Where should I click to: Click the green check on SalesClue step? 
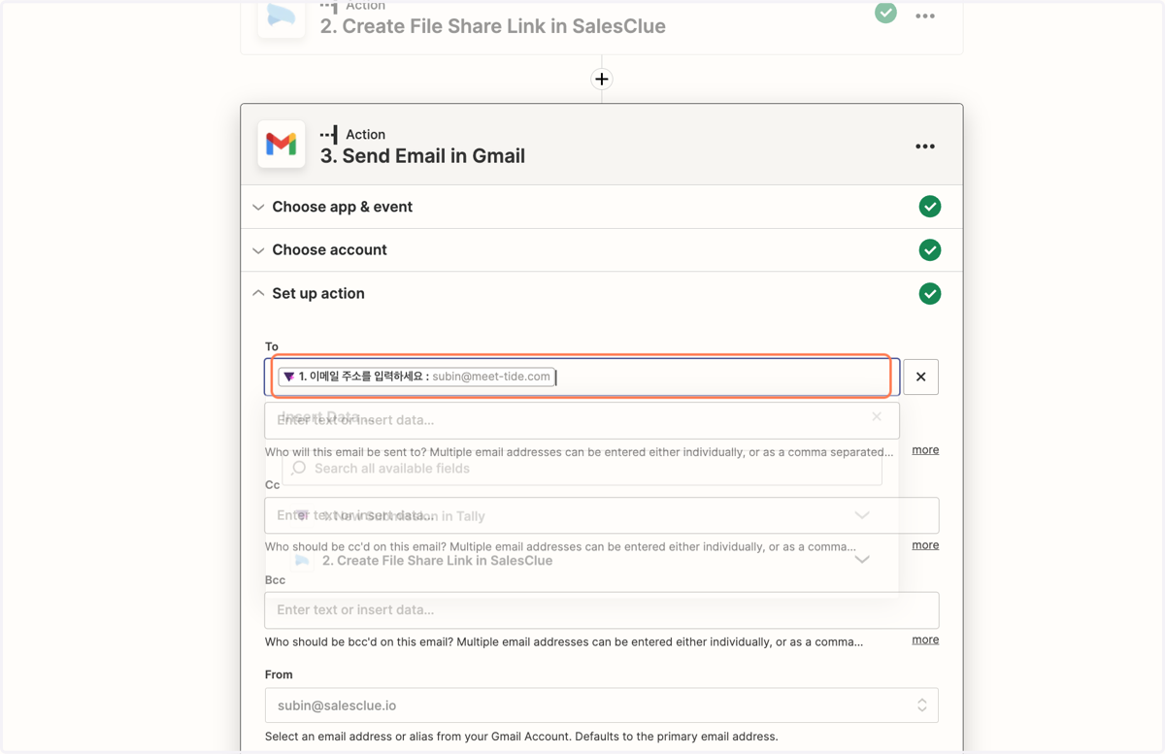(885, 13)
